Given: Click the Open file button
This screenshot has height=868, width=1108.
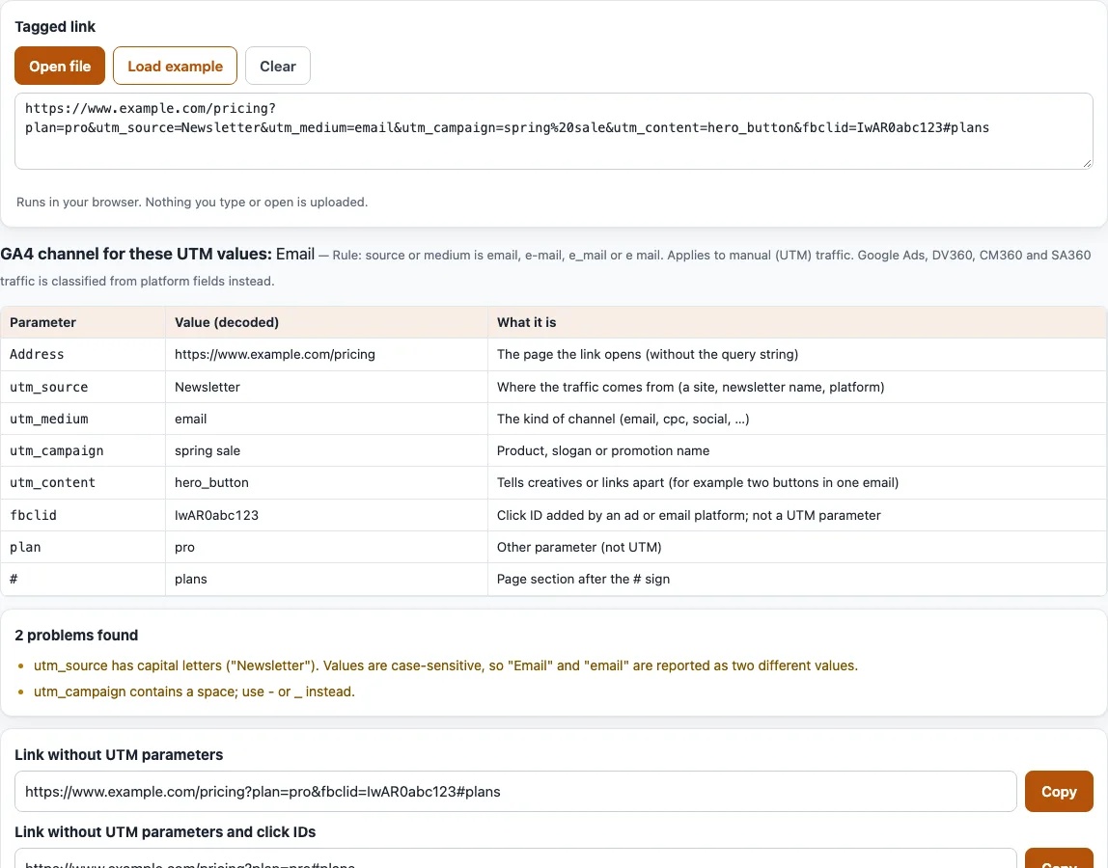Looking at the screenshot, I should [60, 66].
